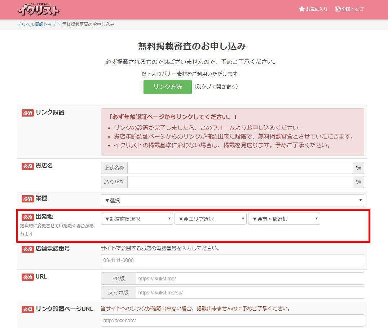Expand the 業種 ▼選択 dropdown
Viewport: 388px width, 328px height.
[232, 200]
